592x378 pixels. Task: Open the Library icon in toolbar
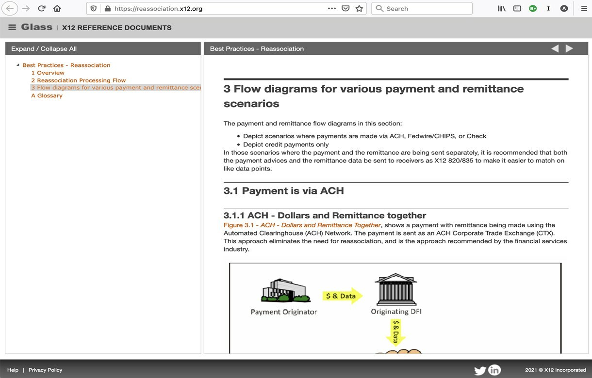pos(502,8)
